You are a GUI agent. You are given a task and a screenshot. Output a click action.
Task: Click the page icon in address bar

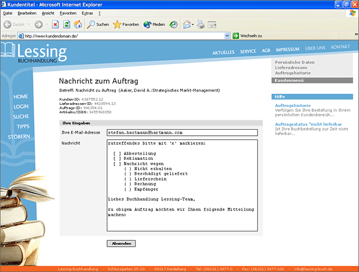(21, 36)
